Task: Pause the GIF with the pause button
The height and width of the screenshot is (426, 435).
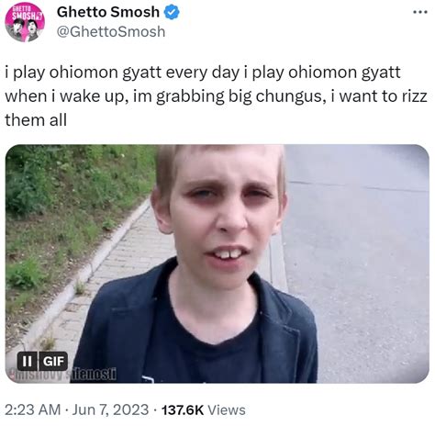Action: point(28,361)
